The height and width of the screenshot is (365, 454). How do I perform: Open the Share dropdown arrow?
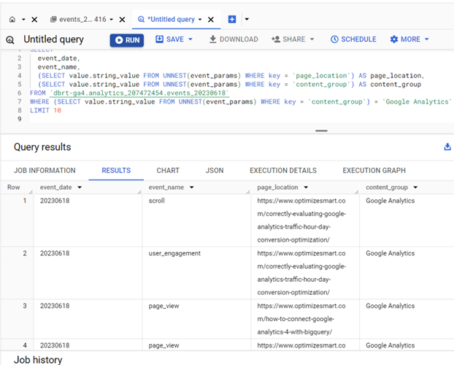tap(312, 39)
